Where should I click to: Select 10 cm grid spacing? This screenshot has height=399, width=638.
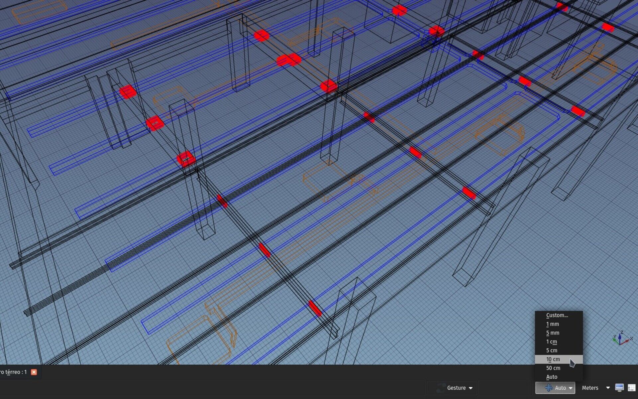click(x=553, y=359)
